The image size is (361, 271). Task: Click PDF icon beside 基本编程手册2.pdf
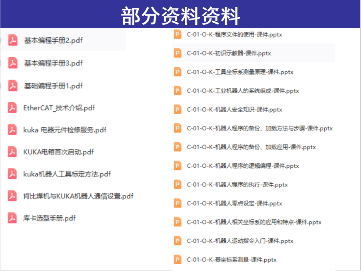tap(13, 40)
